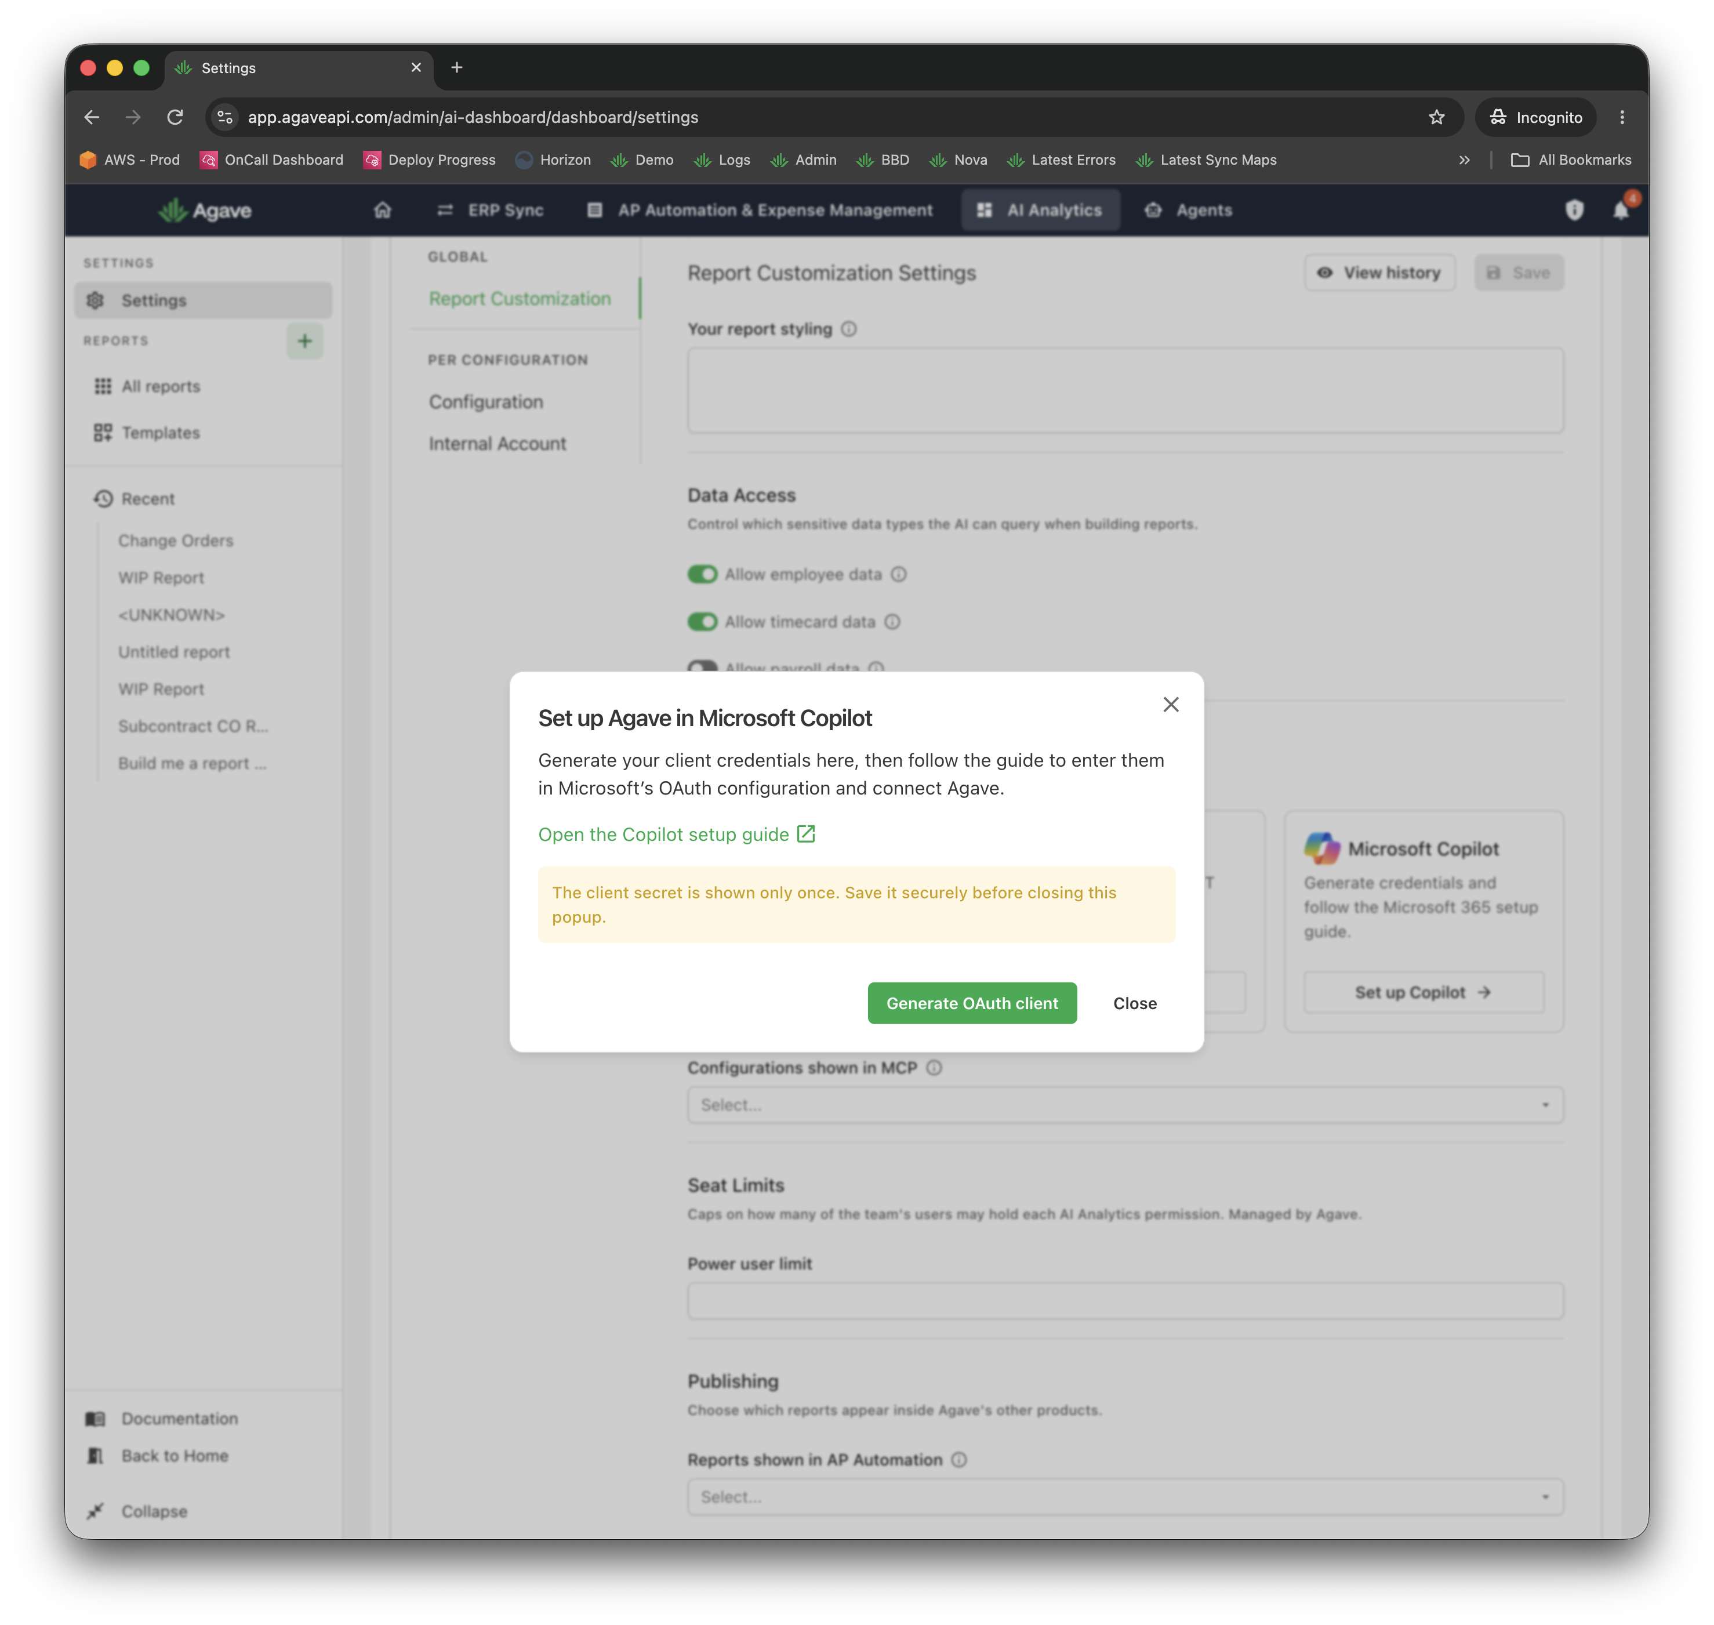Toggle the Allow employee data switch
This screenshot has width=1714, height=1625.
pyautogui.click(x=702, y=574)
